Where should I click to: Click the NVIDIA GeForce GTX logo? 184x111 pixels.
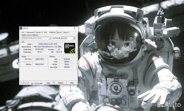coord(70,48)
